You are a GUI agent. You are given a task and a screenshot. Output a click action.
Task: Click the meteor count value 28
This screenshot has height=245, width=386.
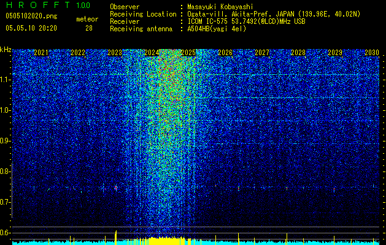click(x=89, y=28)
